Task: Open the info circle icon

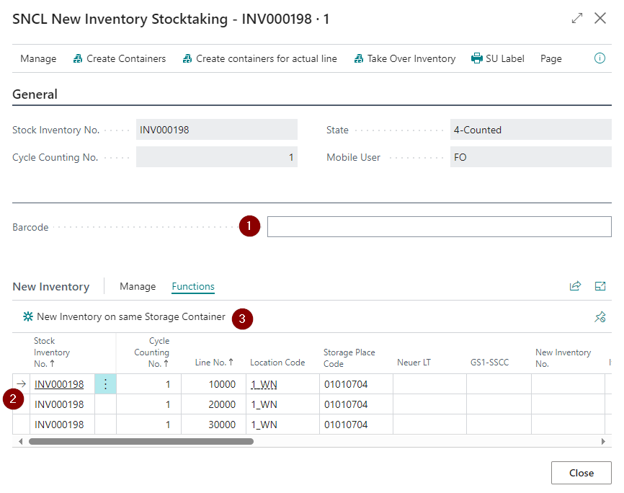Action: [600, 59]
